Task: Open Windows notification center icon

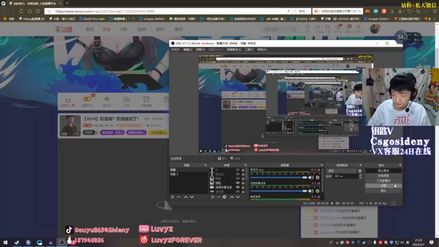Action: [x=431, y=242]
